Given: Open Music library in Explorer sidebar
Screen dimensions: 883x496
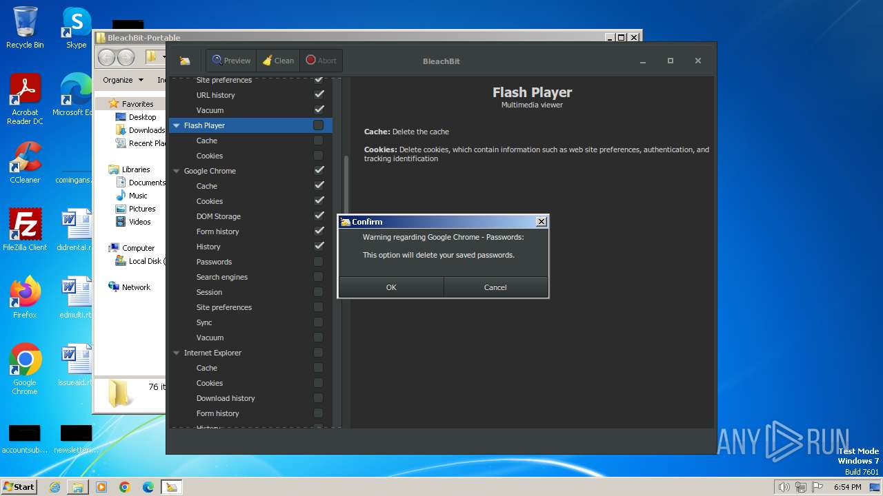Looking at the screenshot, I should pos(138,196).
